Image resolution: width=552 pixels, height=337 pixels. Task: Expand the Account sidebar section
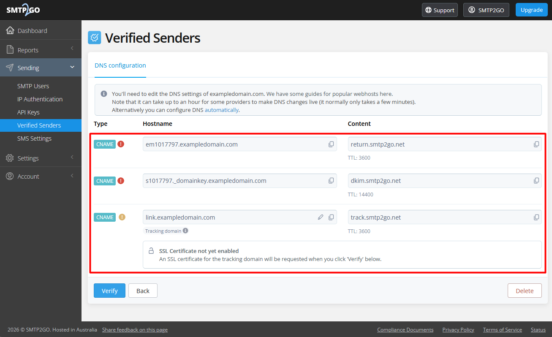[x=72, y=176]
